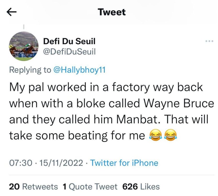Click the thread connector line above avatar
This screenshot has height=196, width=218.
click(24, 27)
